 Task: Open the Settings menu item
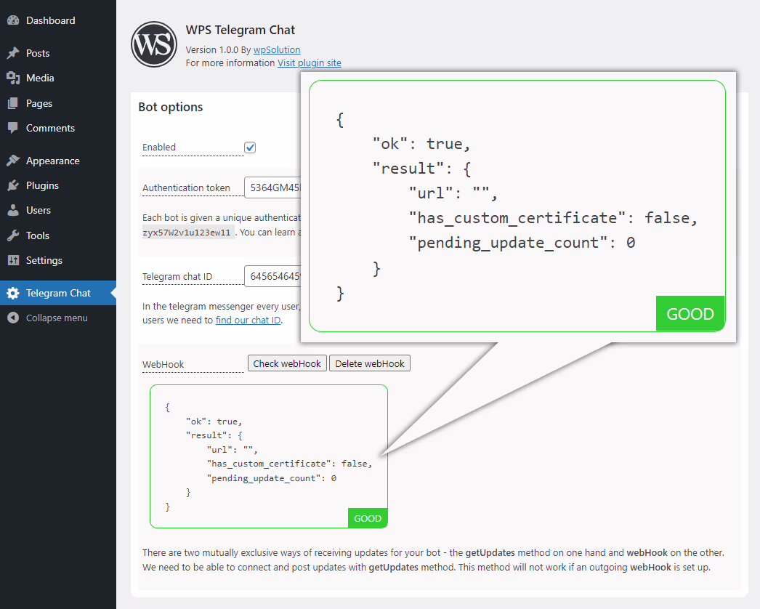pos(44,260)
